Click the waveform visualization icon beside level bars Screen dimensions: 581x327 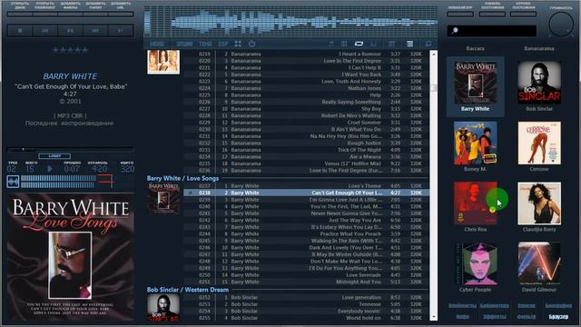point(13,182)
